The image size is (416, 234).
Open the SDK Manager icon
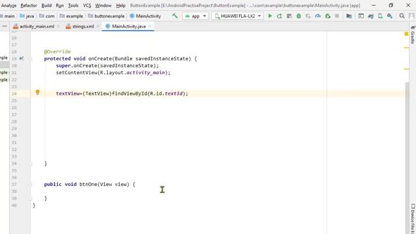390,16
